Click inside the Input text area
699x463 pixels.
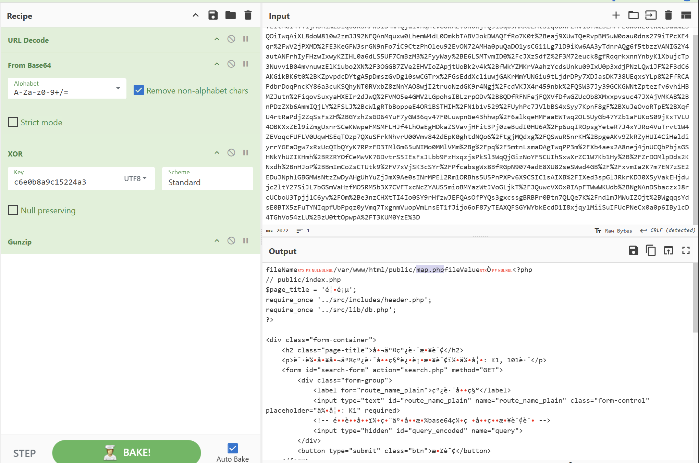477,127
